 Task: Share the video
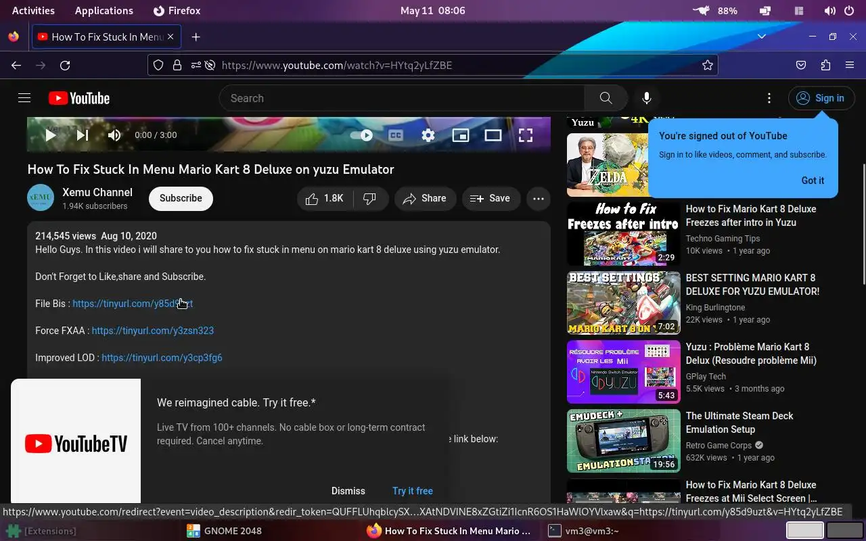tap(425, 198)
